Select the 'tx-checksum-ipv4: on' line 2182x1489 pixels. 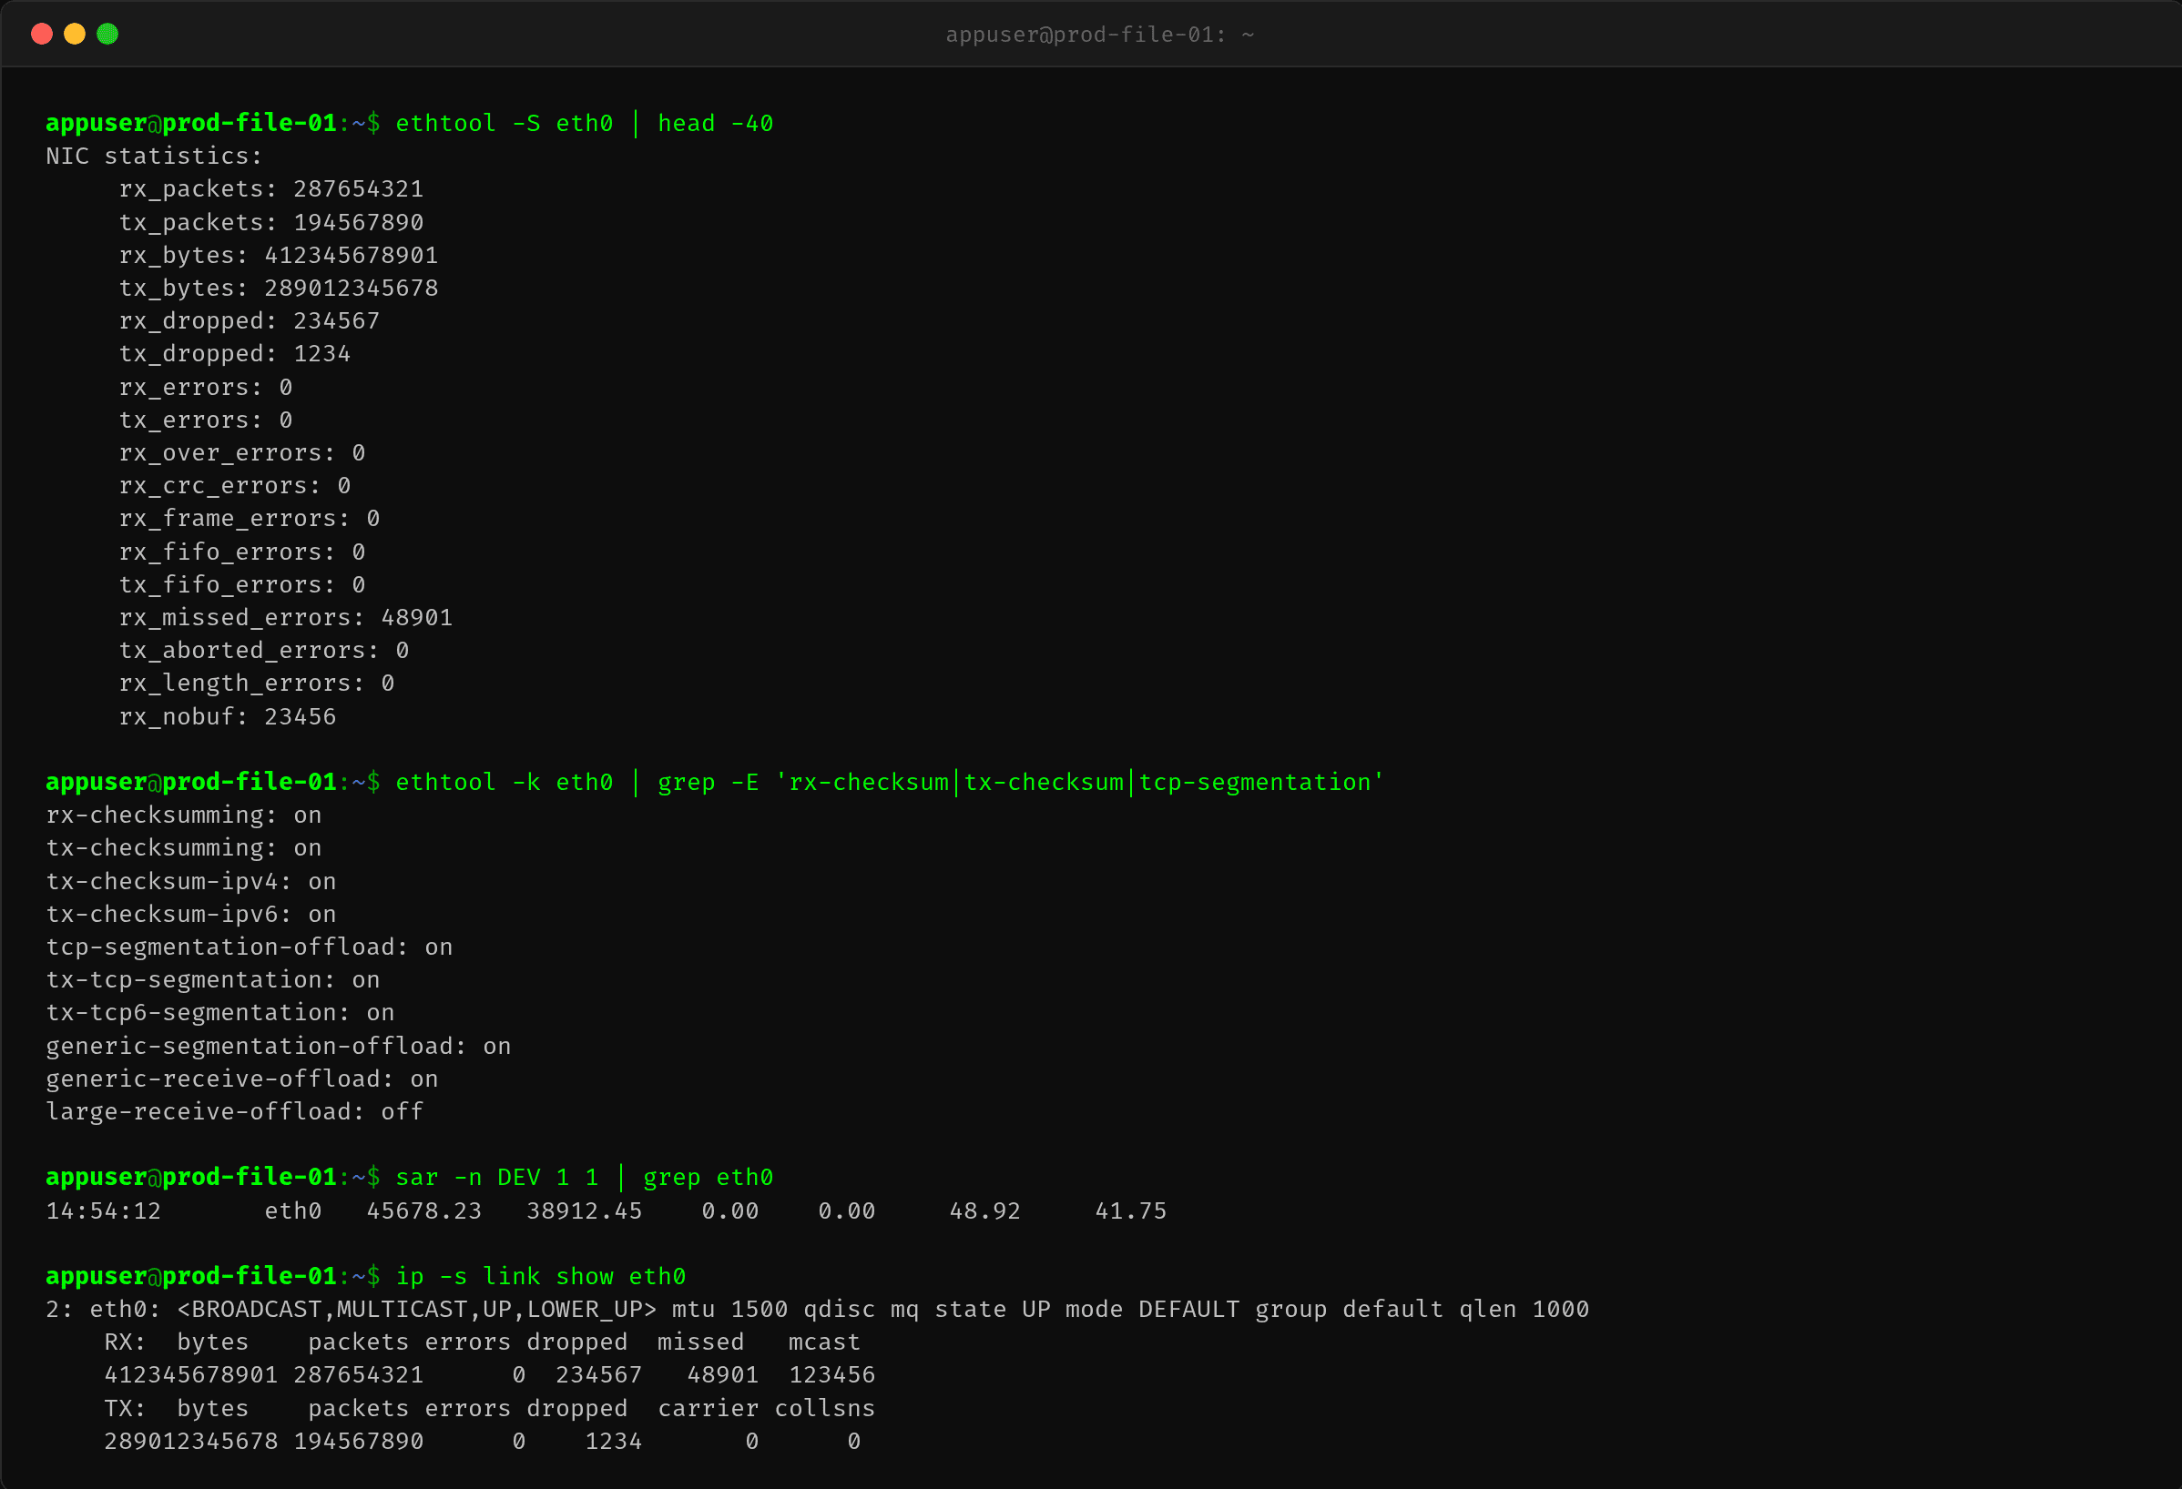tap(191, 881)
